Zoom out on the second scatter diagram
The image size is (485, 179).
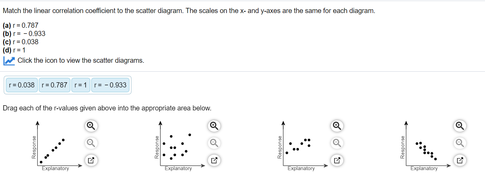tap(214, 142)
